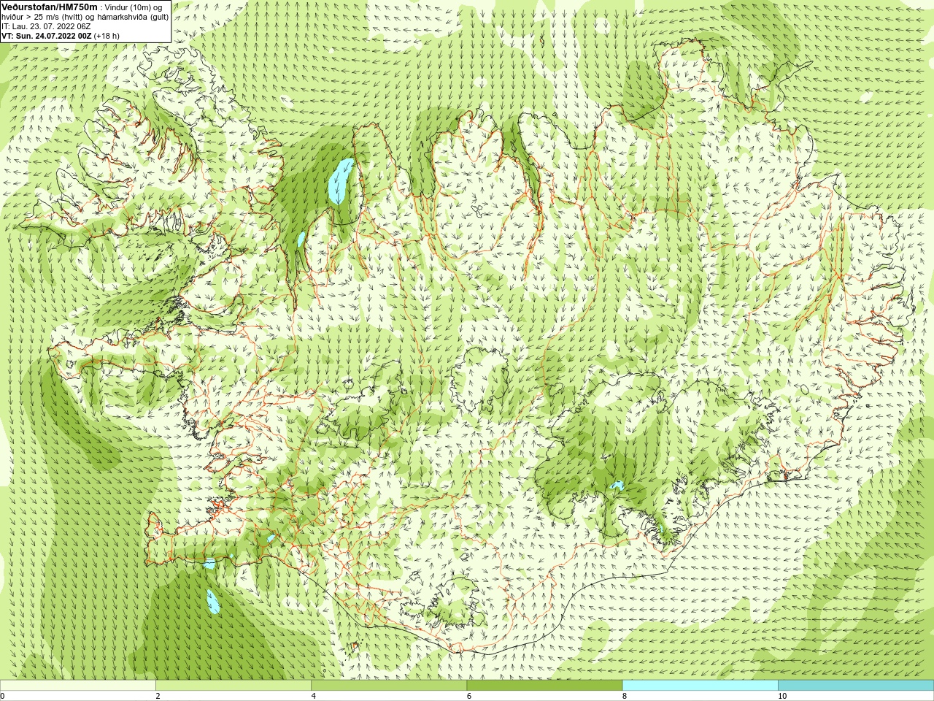Image resolution: width=934 pixels, height=701 pixels.
Task: Click the legend scale label '0'
Action: (2, 697)
